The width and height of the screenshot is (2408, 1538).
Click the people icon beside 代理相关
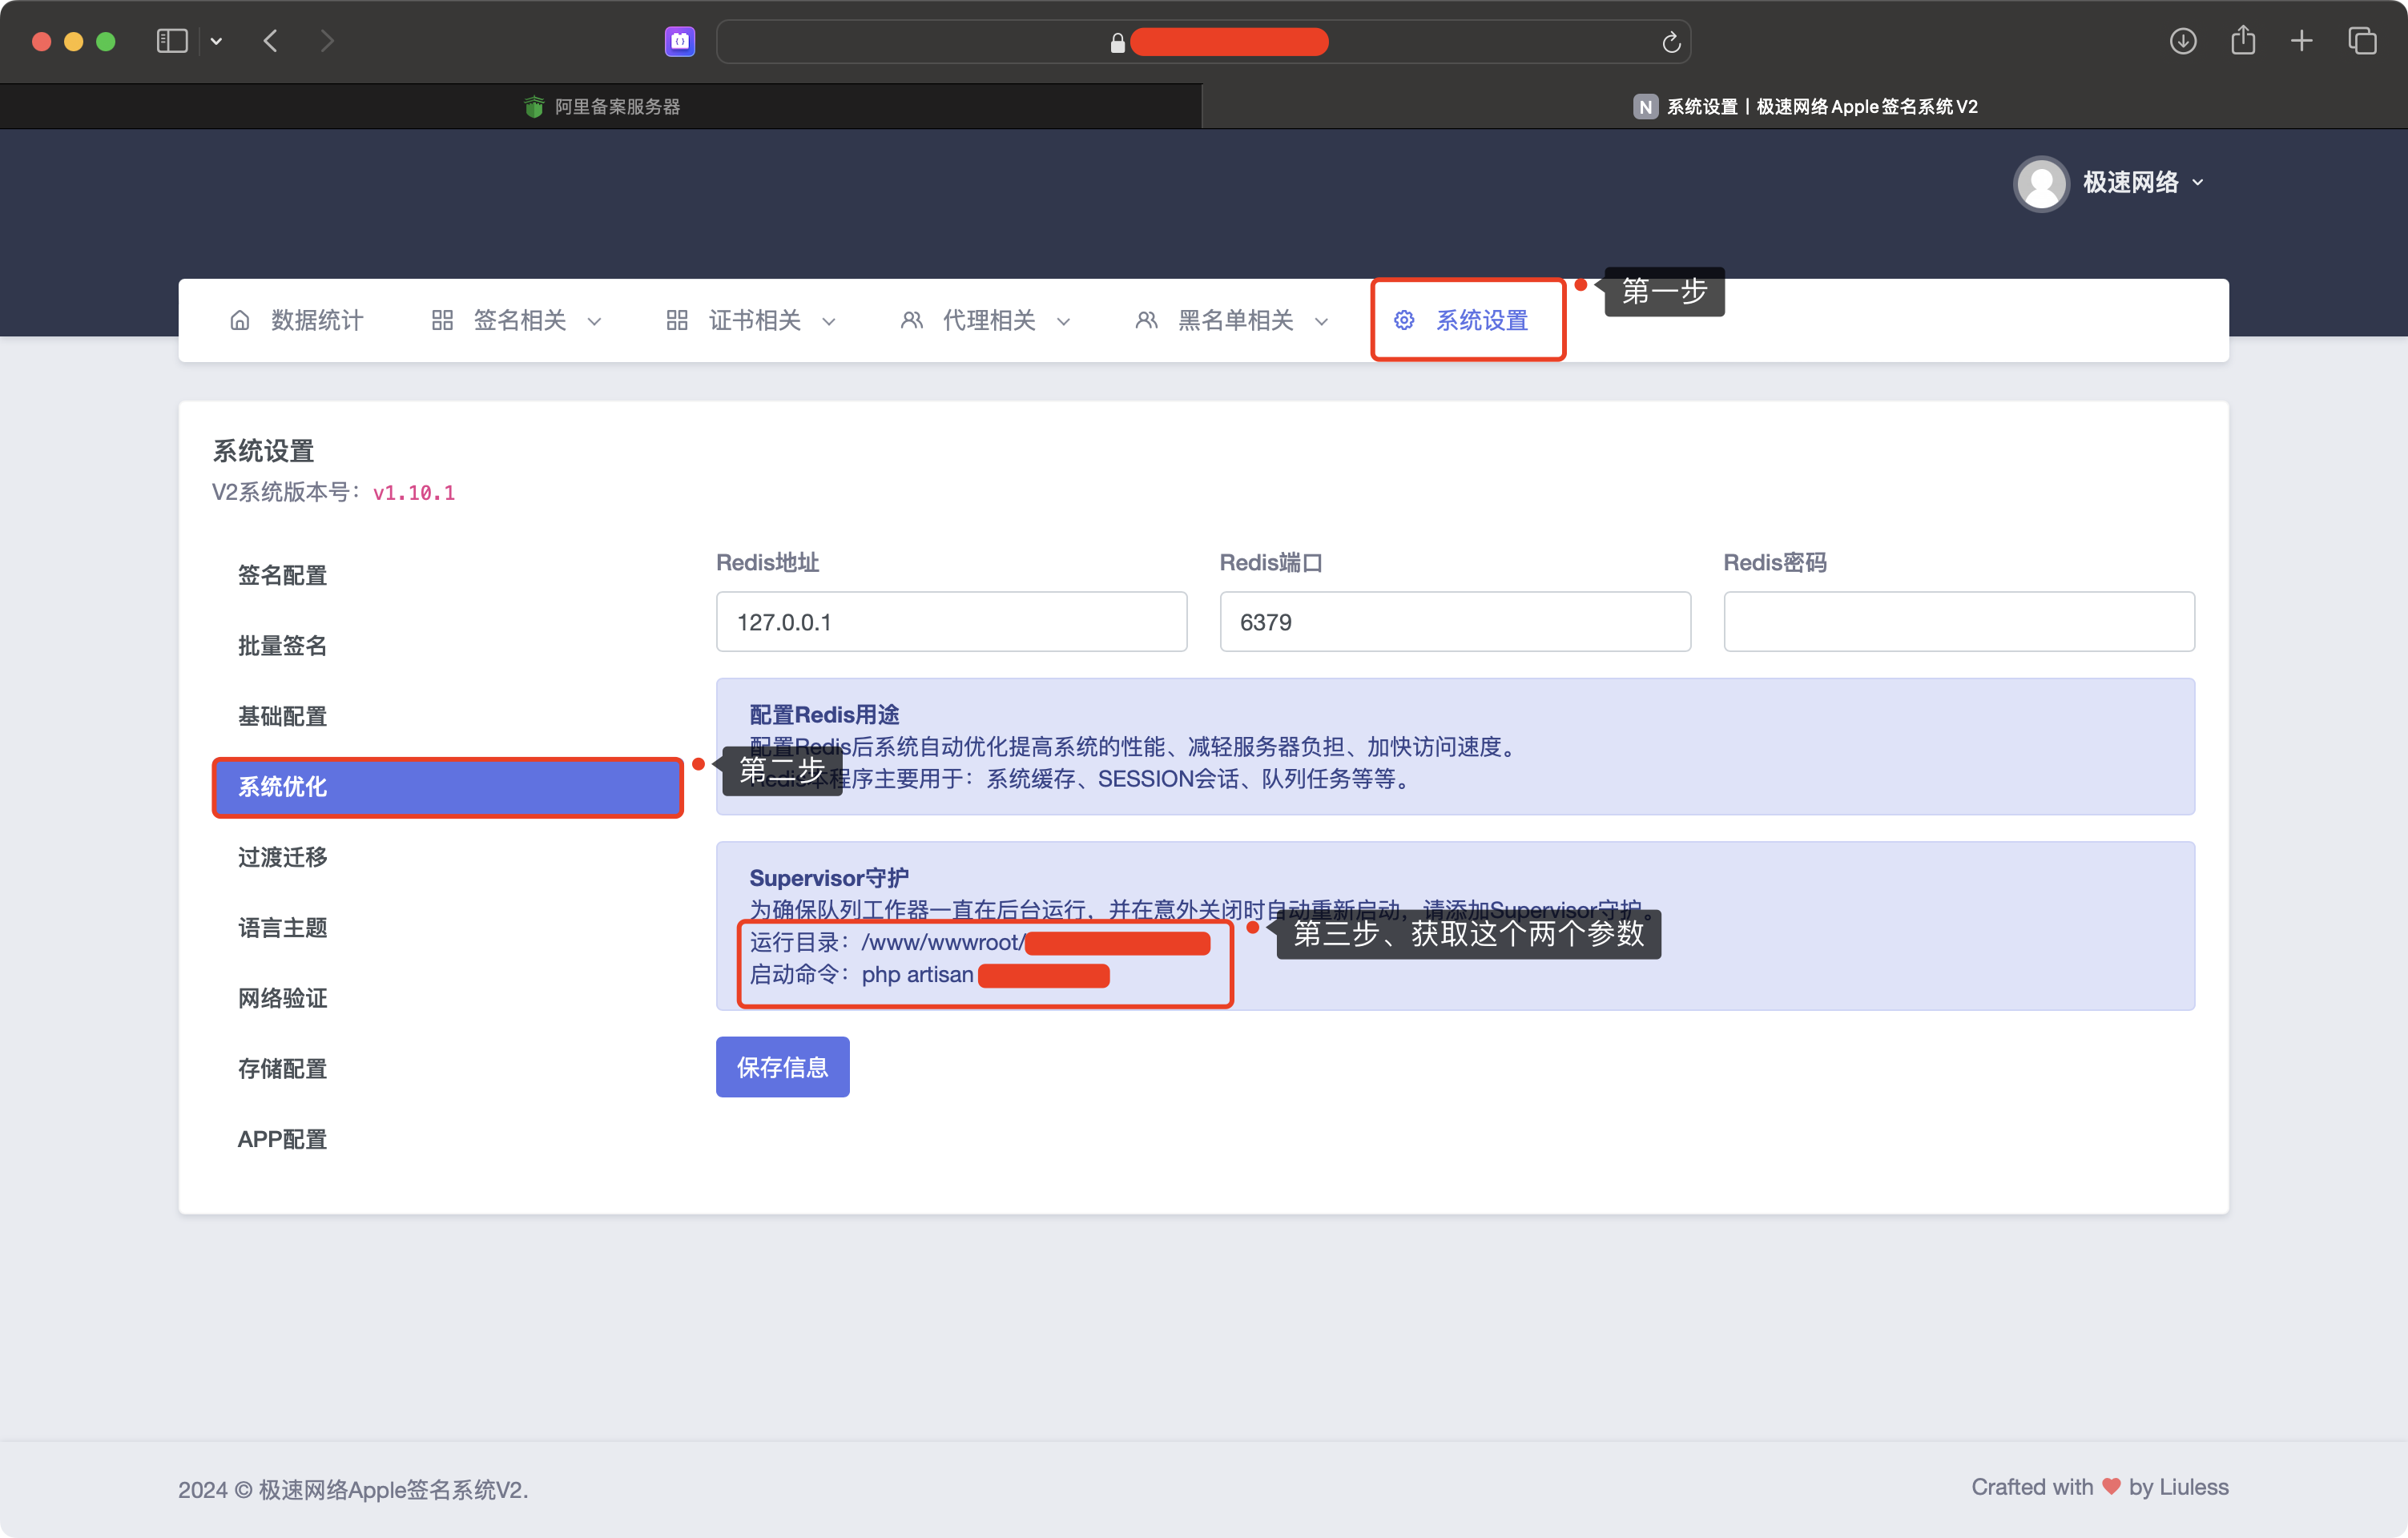[x=911, y=320]
